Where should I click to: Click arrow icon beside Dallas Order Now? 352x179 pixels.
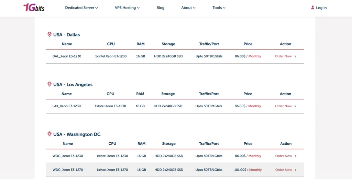click(x=296, y=57)
